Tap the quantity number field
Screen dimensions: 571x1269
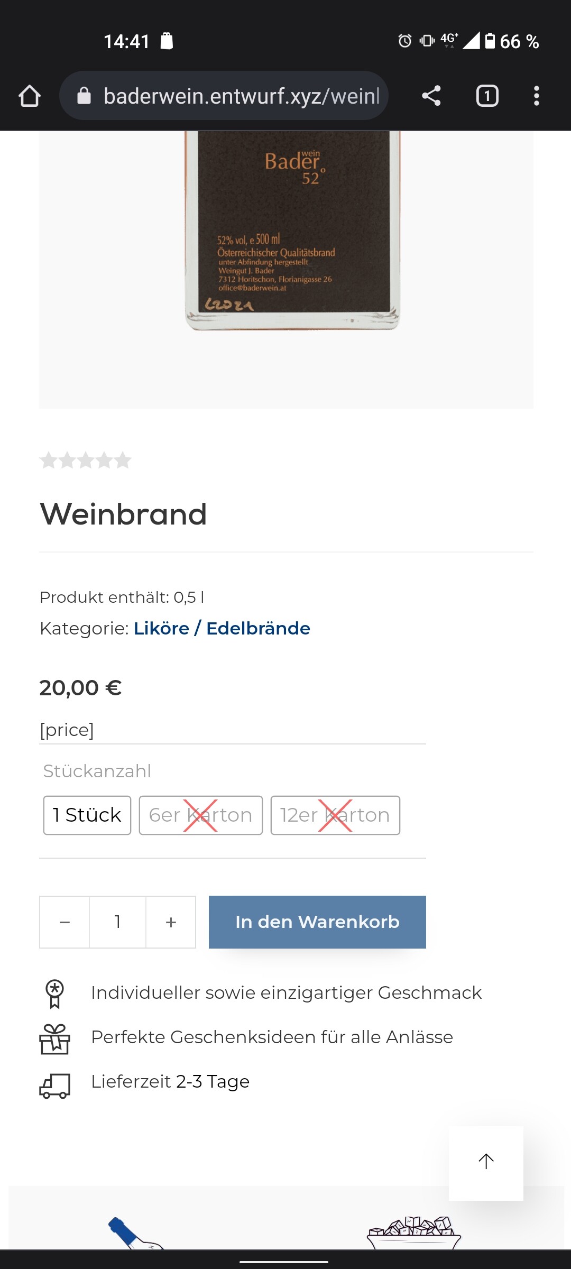pos(117,922)
